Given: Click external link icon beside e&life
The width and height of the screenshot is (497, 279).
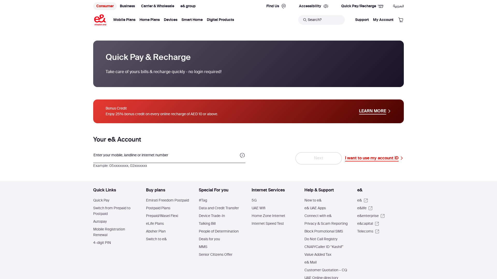Looking at the screenshot, I should click(x=370, y=208).
